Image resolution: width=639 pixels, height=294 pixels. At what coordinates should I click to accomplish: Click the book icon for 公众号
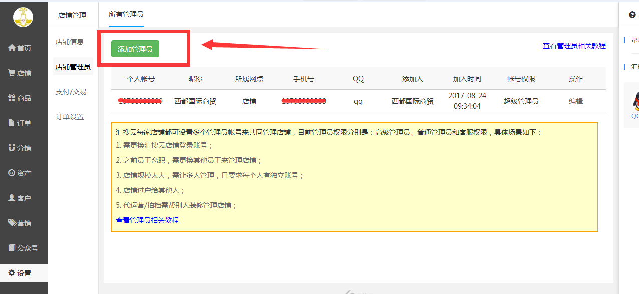pos(12,248)
